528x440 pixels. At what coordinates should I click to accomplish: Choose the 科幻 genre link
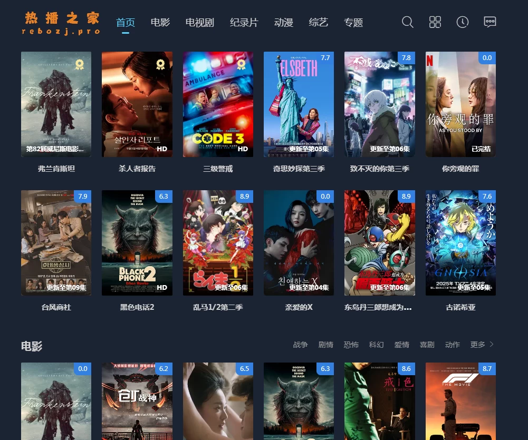tap(376, 345)
